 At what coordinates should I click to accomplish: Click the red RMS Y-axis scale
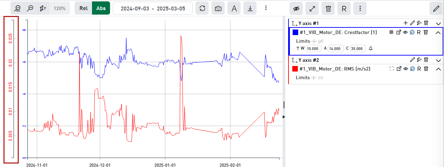coord(11,90)
